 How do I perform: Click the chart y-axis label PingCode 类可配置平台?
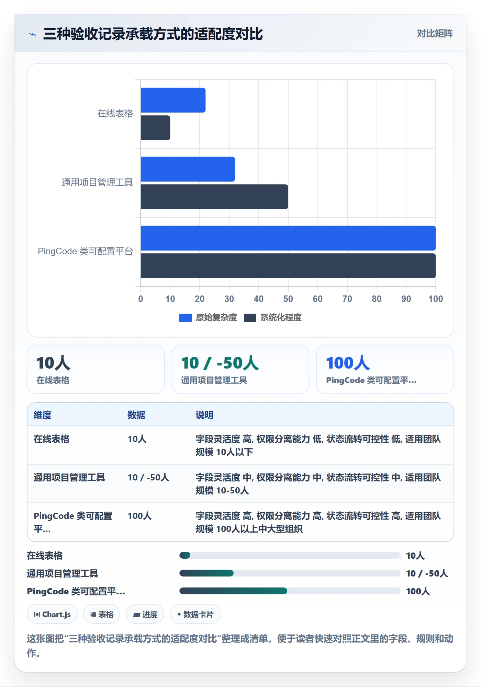click(86, 252)
